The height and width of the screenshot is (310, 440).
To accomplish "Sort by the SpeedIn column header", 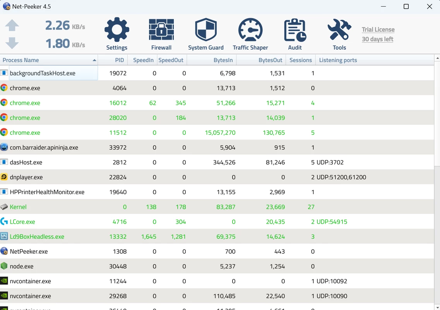I will 142,60.
